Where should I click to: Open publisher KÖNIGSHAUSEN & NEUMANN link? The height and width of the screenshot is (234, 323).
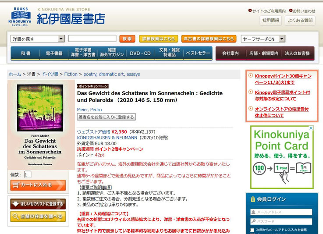coord(107,138)
